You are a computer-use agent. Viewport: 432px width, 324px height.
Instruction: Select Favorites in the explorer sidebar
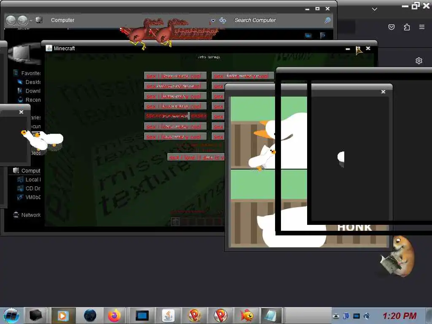pos(27,73)
